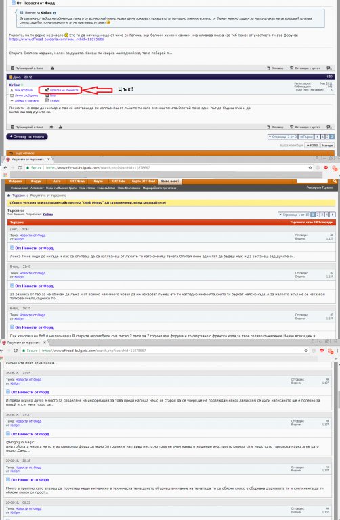
Task: Click the home icon in breadcrumb
Action: (9, 196)
